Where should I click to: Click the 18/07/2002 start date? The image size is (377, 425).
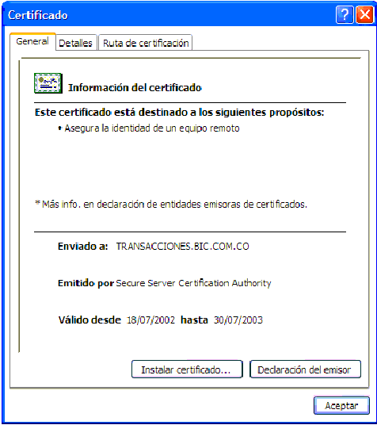pyautogui.click(x=150, y=320)
